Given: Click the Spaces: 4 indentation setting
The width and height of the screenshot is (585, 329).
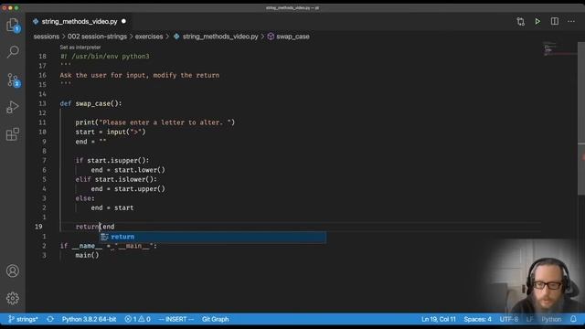Looking at the screenshot, I should point(477,319).
